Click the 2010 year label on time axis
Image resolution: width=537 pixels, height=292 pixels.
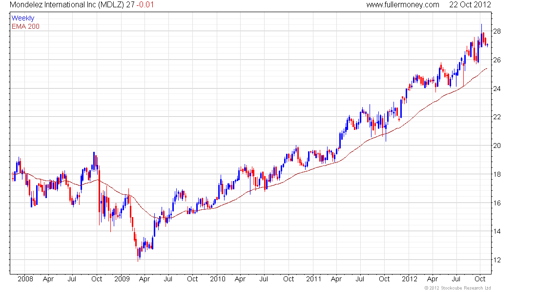pyautogui.click(x=217, y=279)
